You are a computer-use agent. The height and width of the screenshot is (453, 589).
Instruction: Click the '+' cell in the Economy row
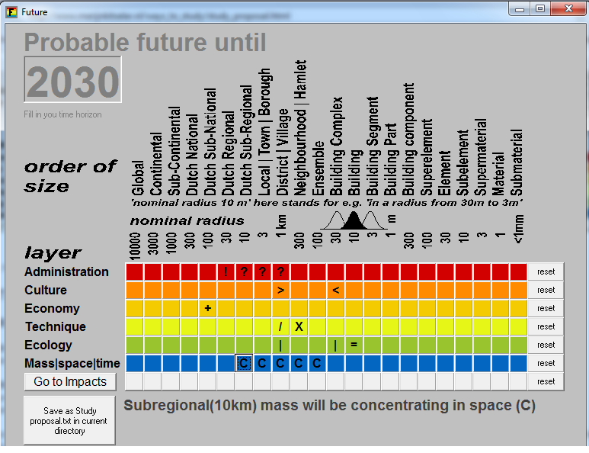coord(207,308)
